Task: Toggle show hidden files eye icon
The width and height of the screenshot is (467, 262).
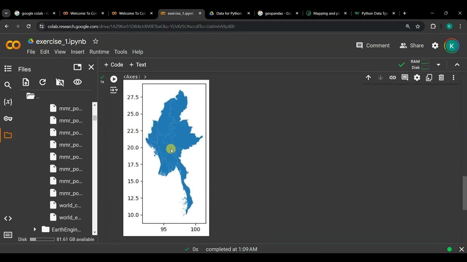Action: pos(77,82)
